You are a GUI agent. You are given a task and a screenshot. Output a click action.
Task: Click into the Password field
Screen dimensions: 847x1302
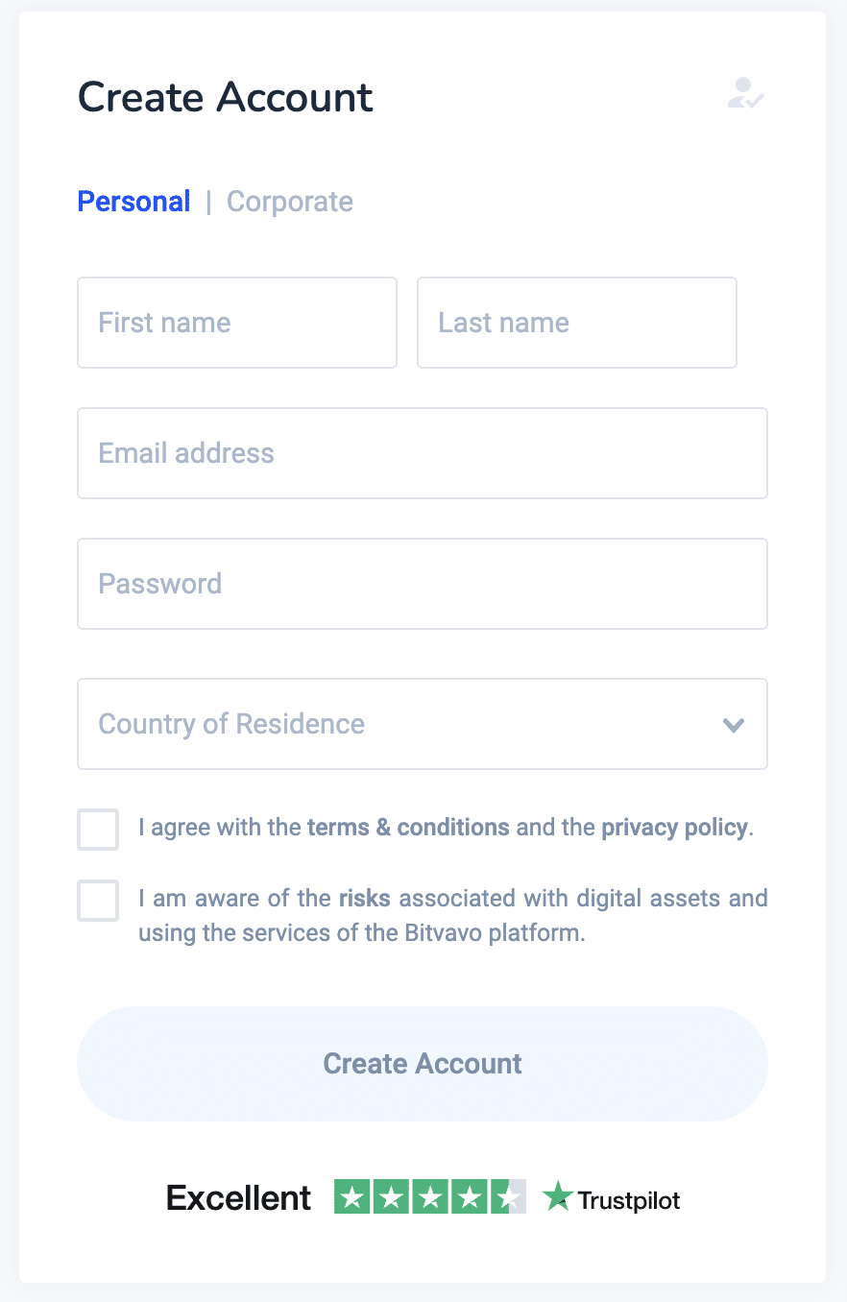click(x=423, y=584)
